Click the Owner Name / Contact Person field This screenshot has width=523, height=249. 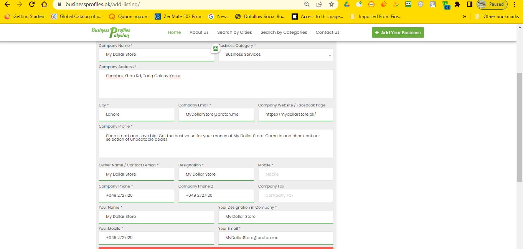tap(136, 174)
